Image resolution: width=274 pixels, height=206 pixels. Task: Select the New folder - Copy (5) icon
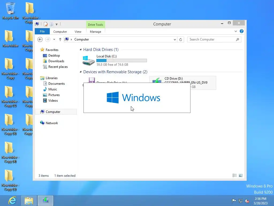click(10, 180)
